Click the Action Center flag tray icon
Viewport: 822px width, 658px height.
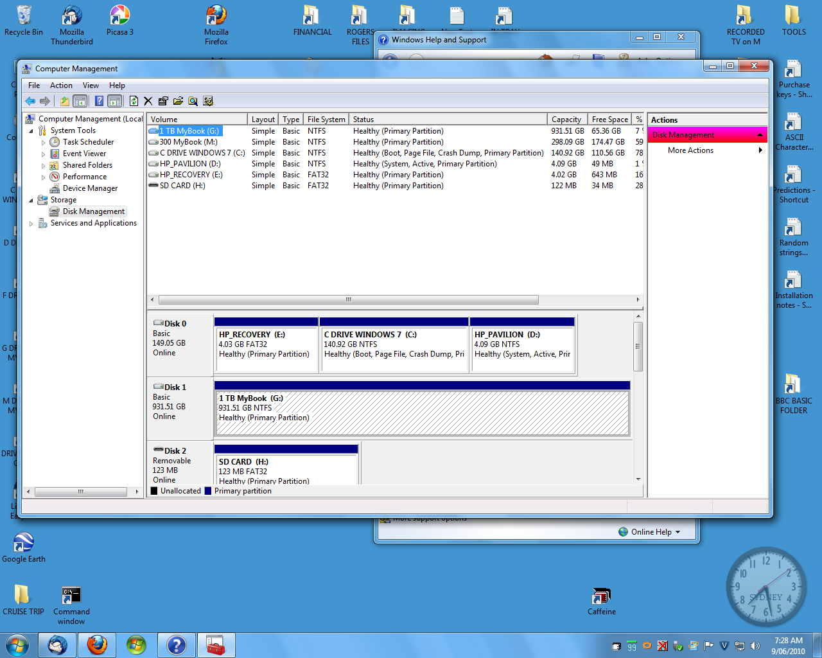(709, 646)
